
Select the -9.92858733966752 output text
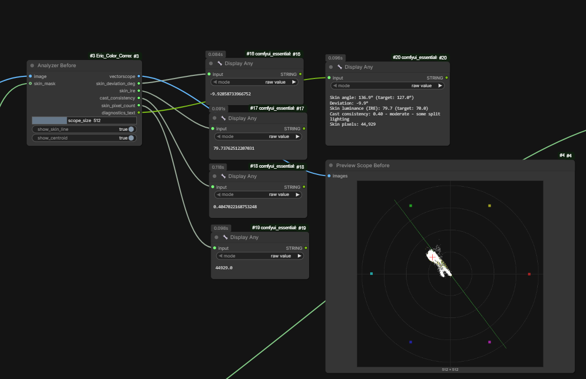[231, 94]
